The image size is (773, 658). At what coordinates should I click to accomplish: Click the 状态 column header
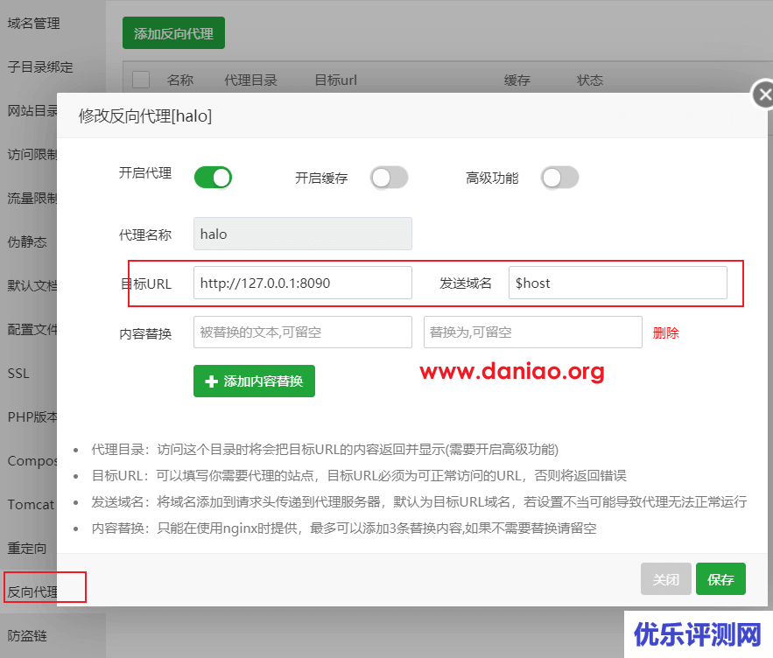(x=590, y=80)
